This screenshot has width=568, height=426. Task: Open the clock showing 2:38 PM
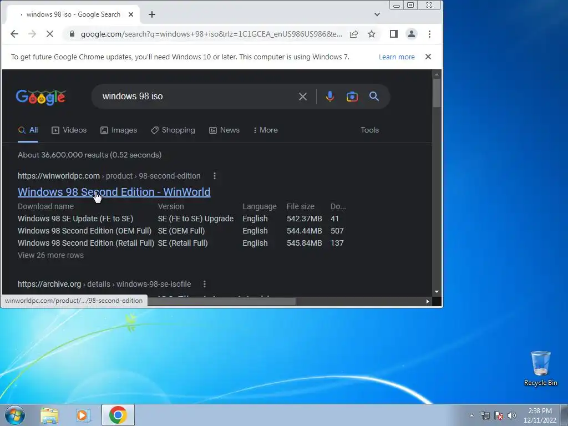[x=540, y=415]
